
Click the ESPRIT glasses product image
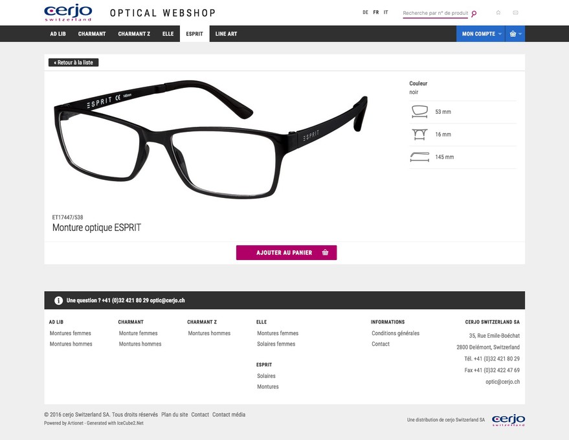[210, 139]
